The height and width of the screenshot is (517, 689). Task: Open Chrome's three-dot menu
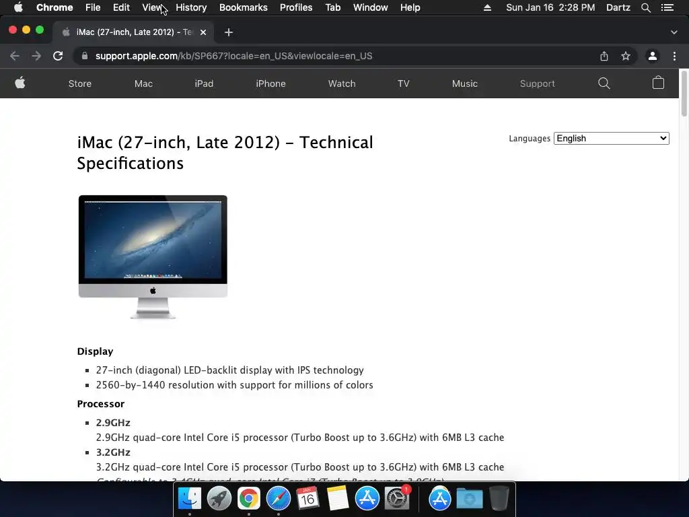pyautogui.click(x=674, y=56)
